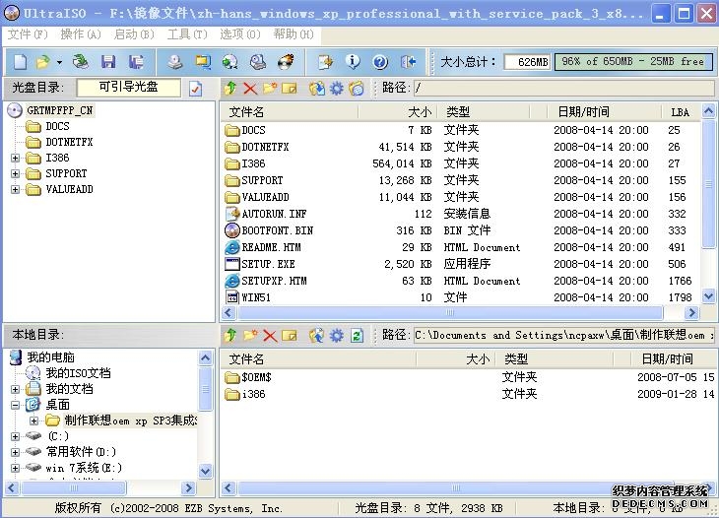Click the Open file toolbar icon
The image size is (719, 518).
point(43,62)
